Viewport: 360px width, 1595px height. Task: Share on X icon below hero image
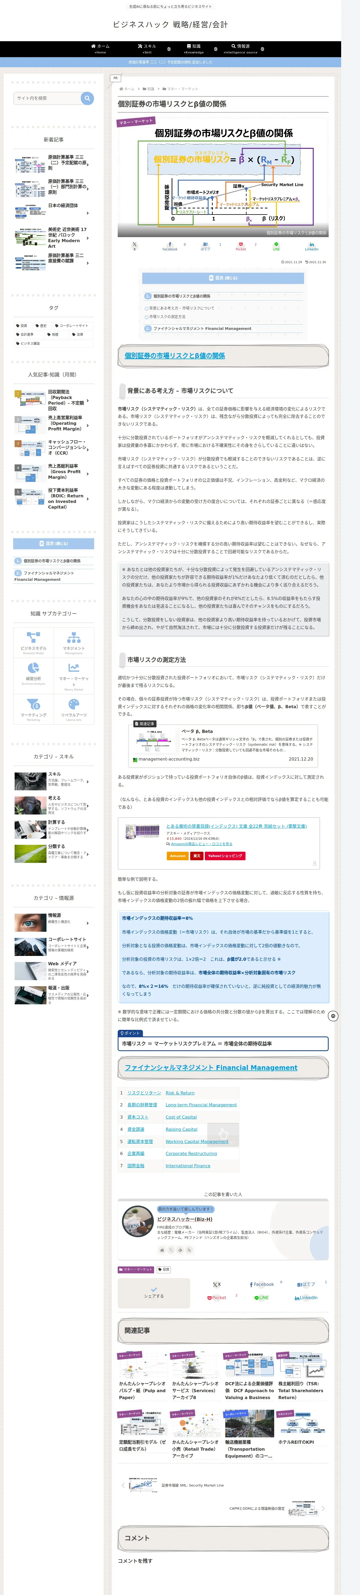[x=134, y=246]
